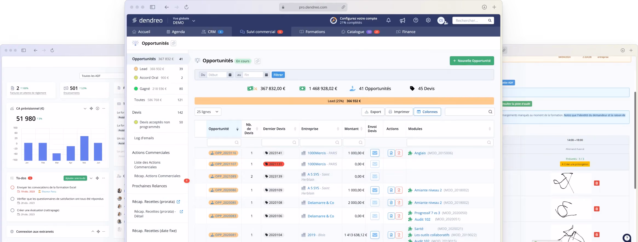Open the announcements megaphone icon
The image size is (638, 242).
[x=402, y=20]
